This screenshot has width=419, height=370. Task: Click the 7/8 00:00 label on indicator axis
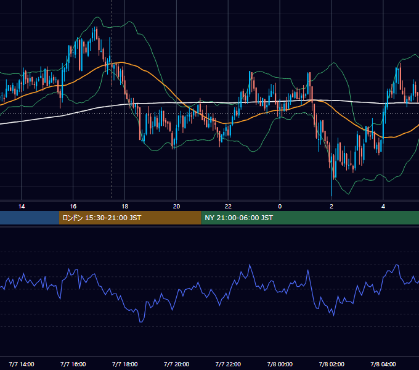(280, 364)
